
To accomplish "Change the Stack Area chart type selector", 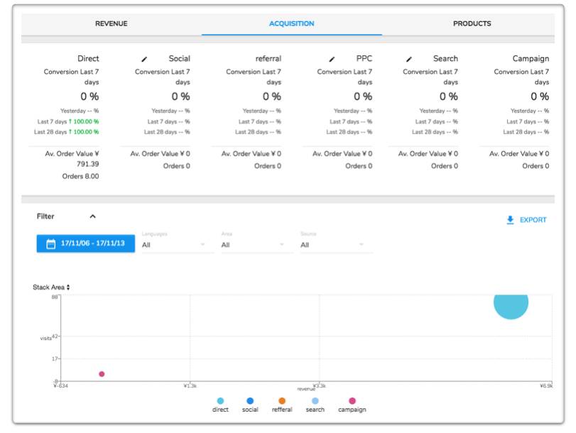I will click(x=51, y=287).
